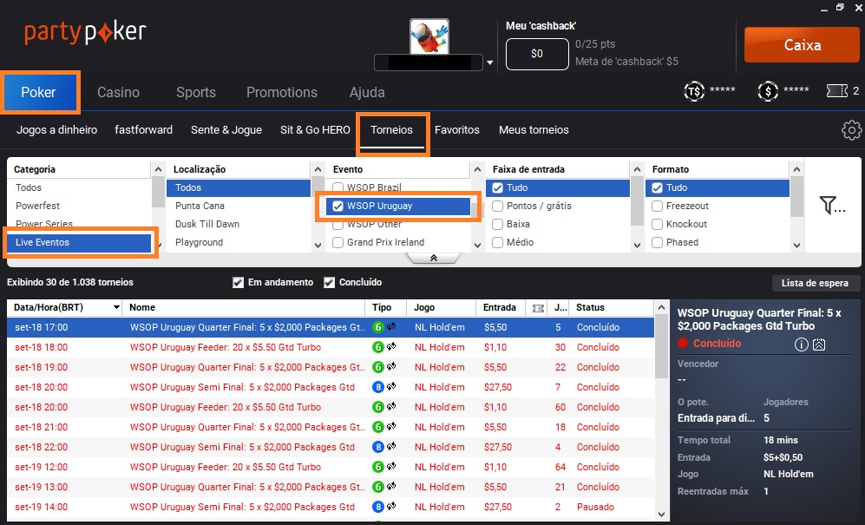Open Meus torneios
The image size is (865, 525).
(x=534, y=130)
